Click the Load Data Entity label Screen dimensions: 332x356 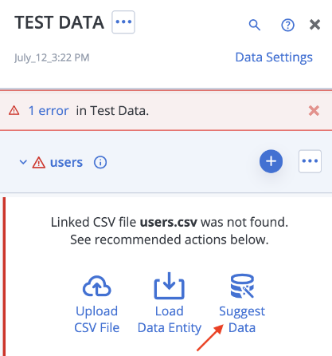pos(170,319)
